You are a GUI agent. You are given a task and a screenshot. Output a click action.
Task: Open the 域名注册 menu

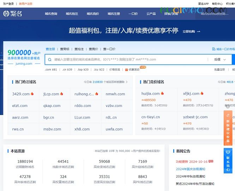(x=114, y=14)
